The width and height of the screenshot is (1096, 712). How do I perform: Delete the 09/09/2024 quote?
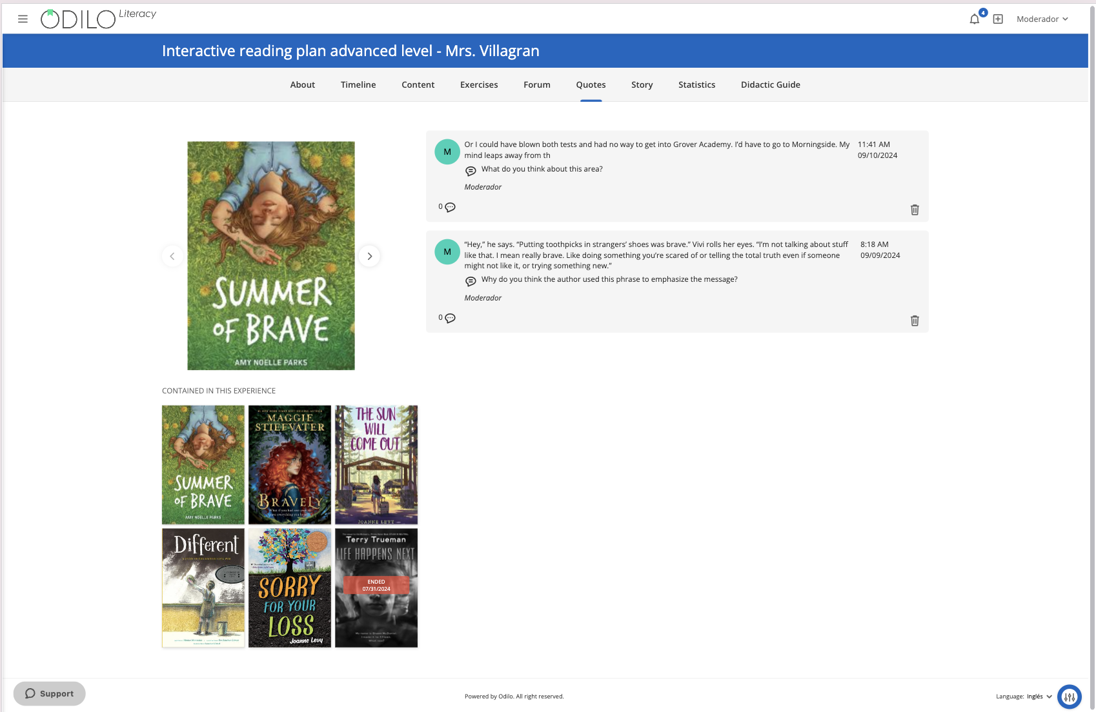915,321
